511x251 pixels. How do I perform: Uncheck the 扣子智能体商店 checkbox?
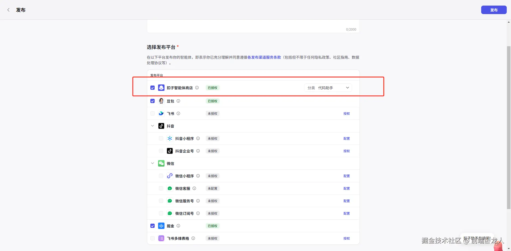[x=153, y=88]
